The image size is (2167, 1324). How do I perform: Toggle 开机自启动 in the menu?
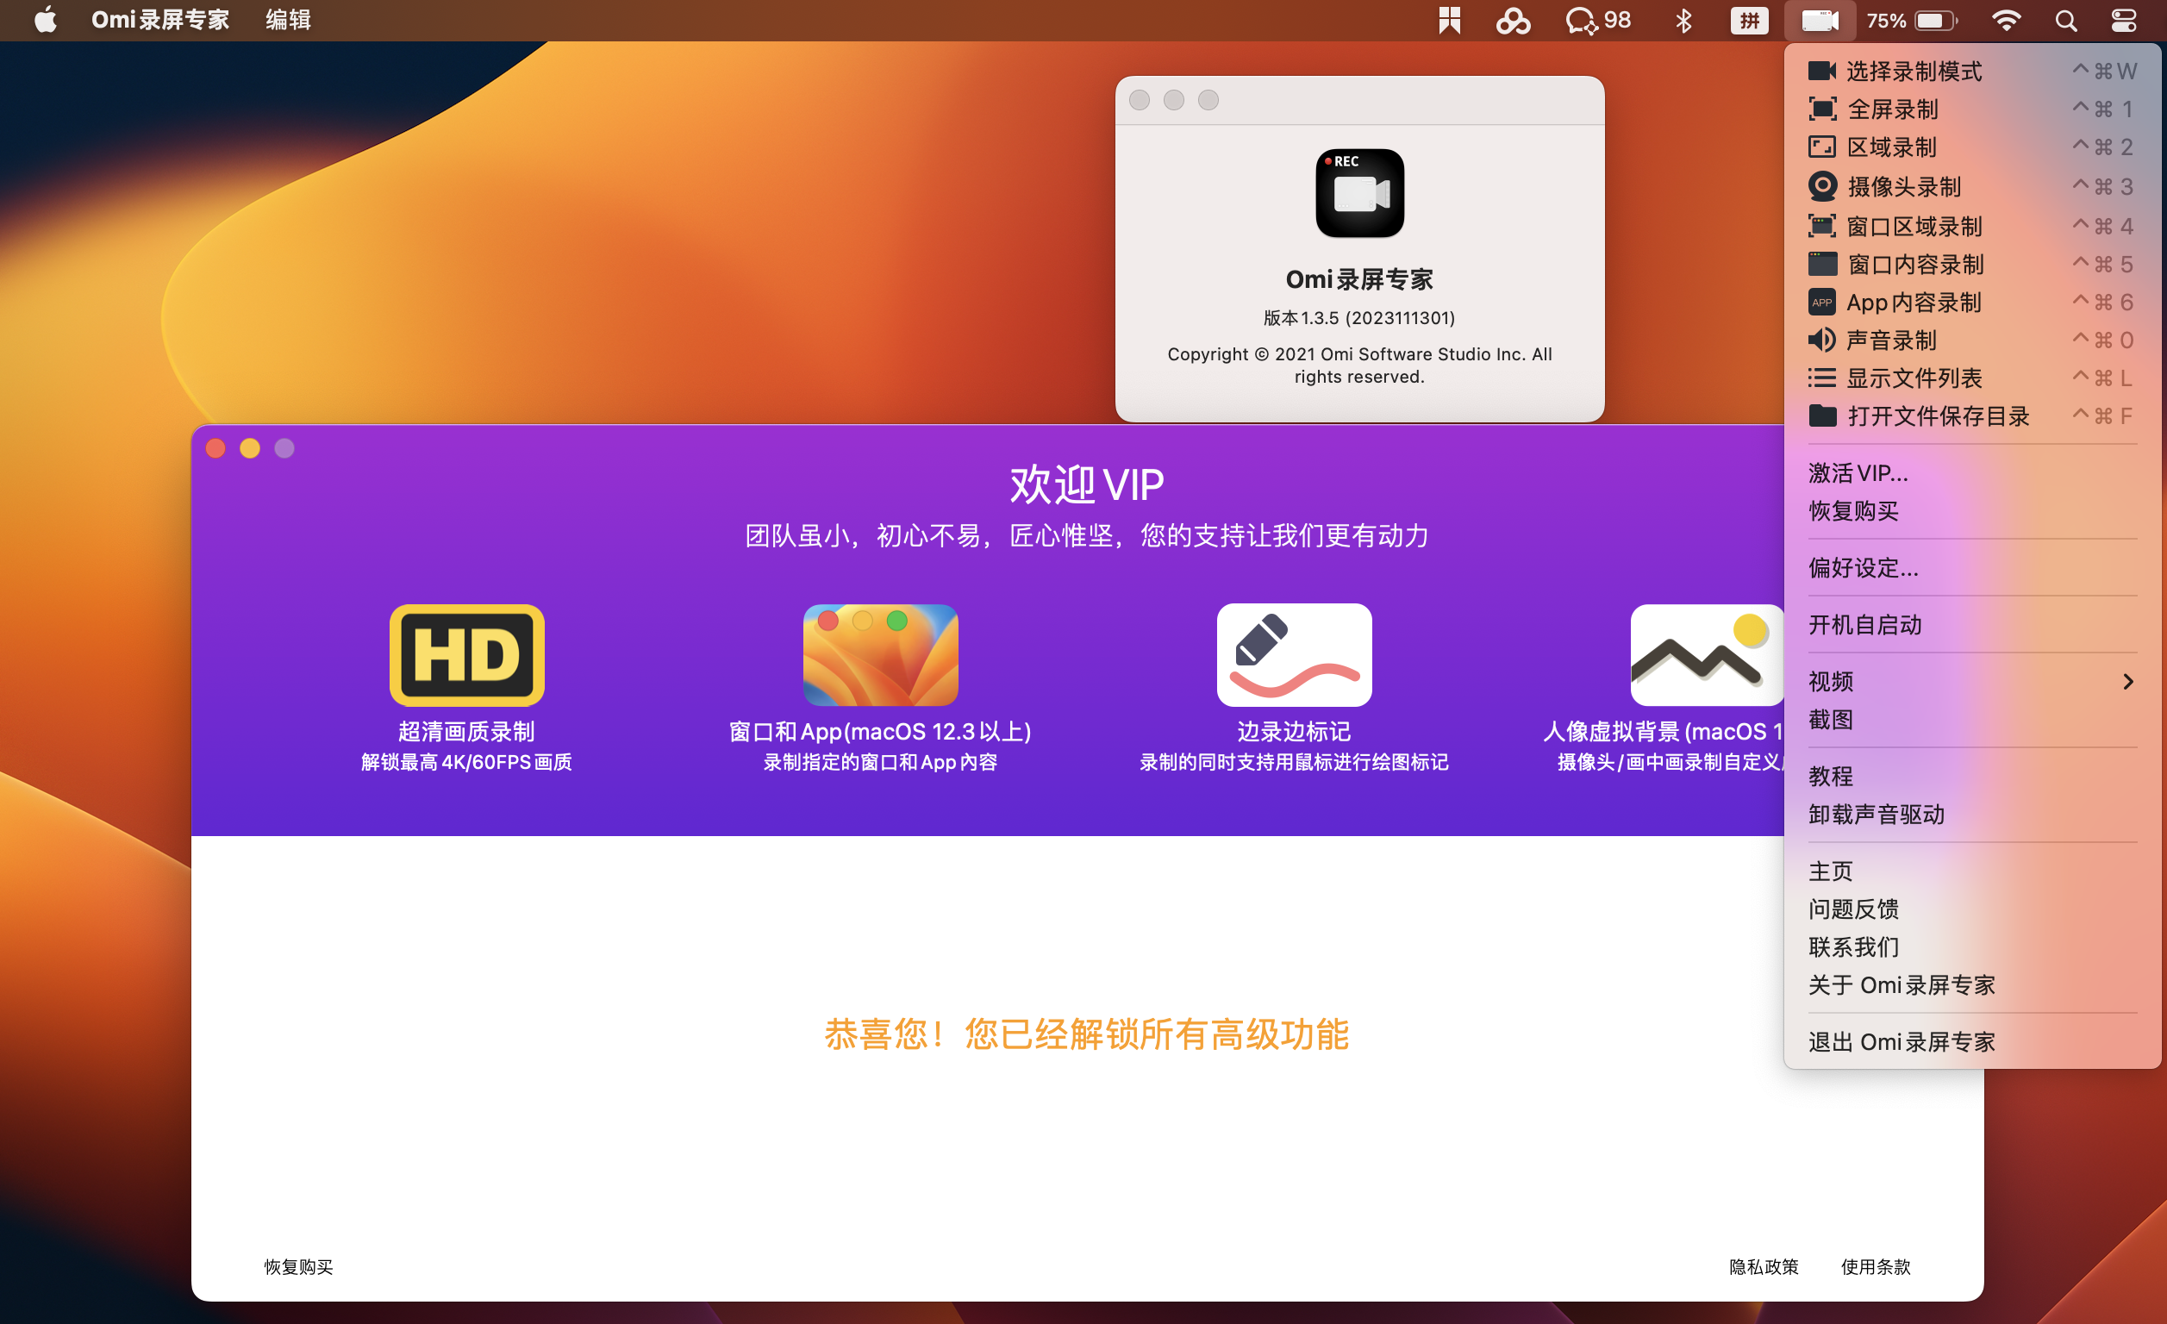pos(1973,625)
